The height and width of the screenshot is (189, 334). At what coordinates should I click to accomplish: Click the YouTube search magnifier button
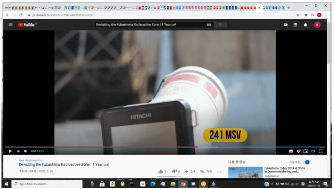(220, 25)
